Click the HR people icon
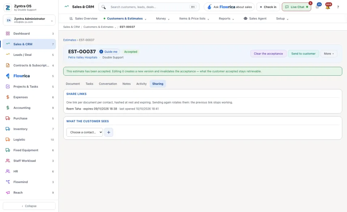 point(8,171)
